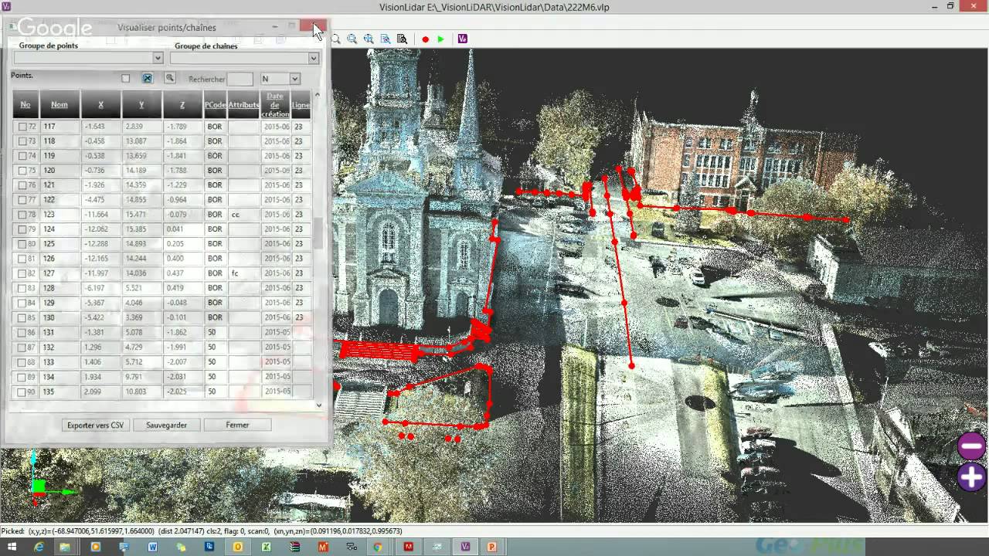Click the green play button in toolbar
The image size is (989, 556).
[440, 39]
